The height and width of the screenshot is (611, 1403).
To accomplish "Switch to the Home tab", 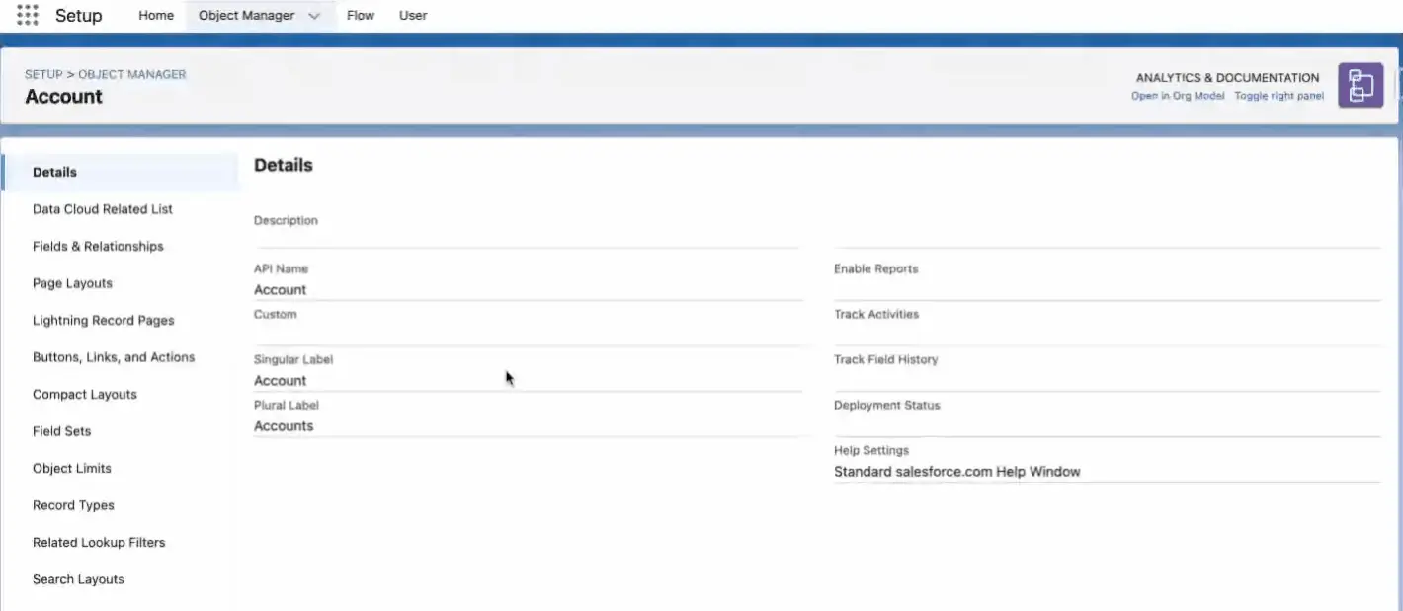I will [x=156, y=15].
